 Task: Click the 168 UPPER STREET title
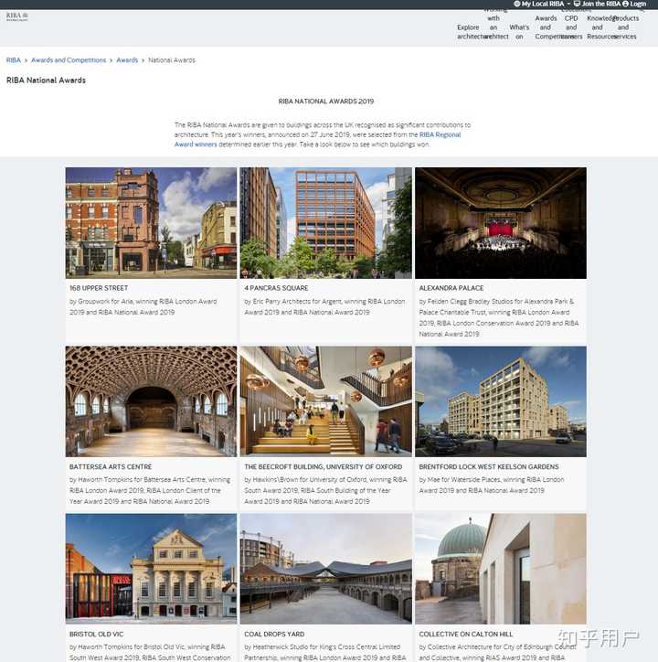point(99,288)
